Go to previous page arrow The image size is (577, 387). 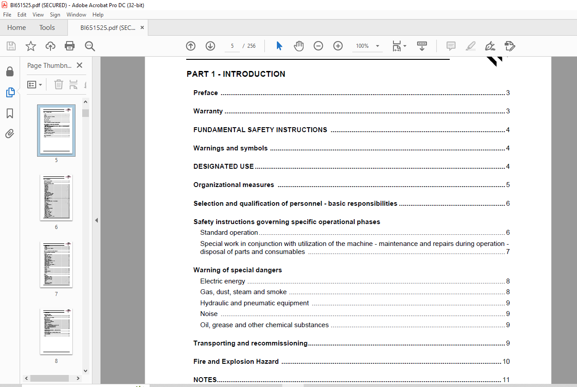click(x=191, y=46)
